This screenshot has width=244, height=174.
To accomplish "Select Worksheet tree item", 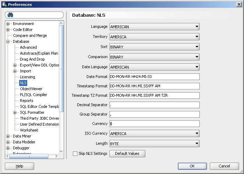I will click(29, 130).
